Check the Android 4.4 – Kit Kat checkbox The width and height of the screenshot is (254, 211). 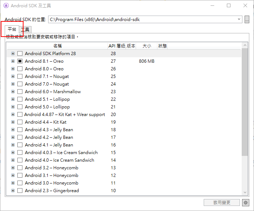click(x=20, y=122)
